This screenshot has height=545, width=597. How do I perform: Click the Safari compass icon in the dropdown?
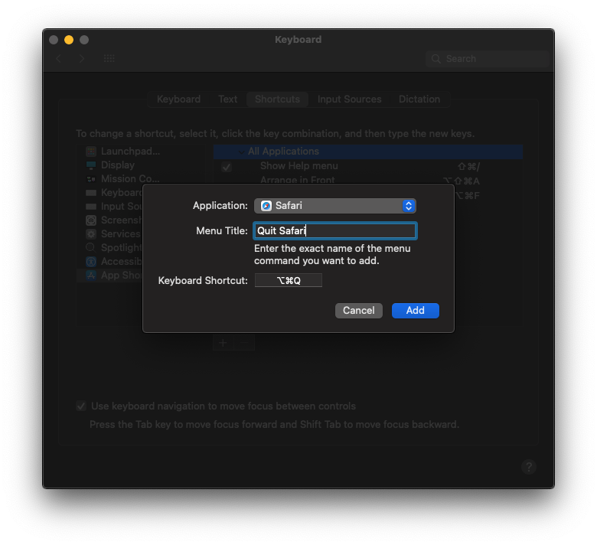click(x=266, y=206)
